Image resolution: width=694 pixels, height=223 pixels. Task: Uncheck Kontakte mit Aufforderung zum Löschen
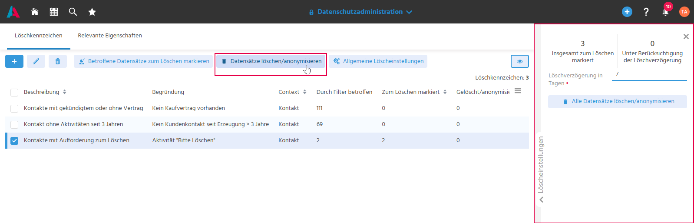[x=14, y=140]
